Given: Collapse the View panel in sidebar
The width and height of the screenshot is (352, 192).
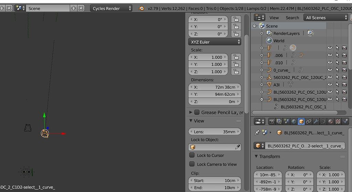Looking at the screenshot, I should 191,120.
